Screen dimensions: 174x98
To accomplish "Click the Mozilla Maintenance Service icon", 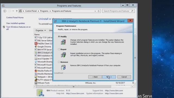I will 36,74.
